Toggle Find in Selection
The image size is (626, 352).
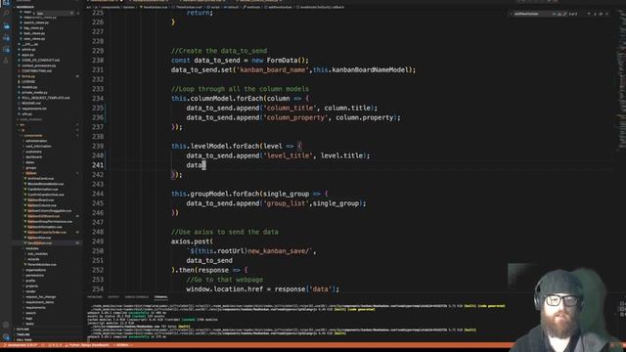coord(601,14)
